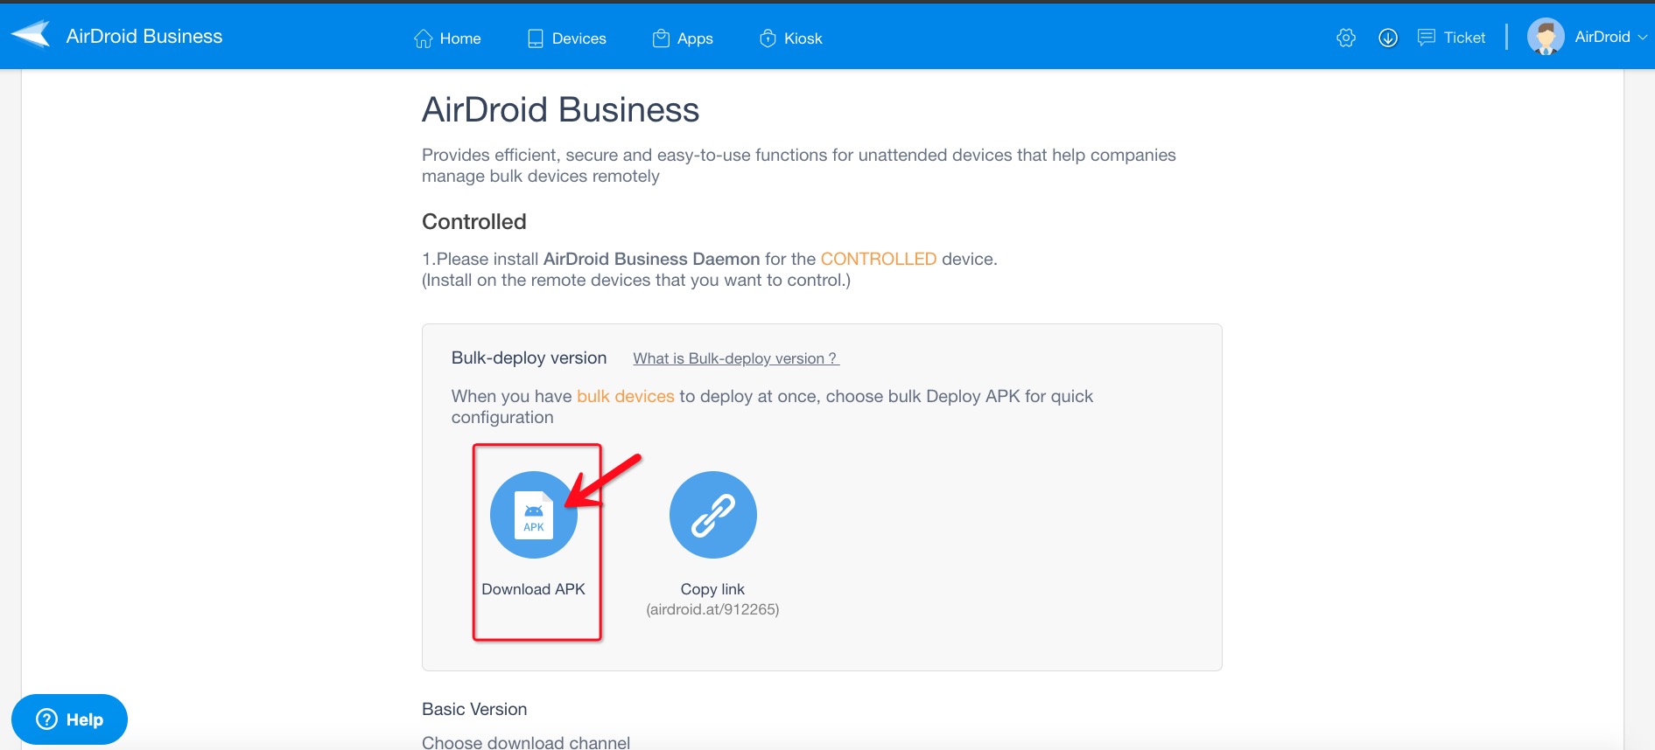This screenshot has height=750, width=1655.
Task: Click the download circle icon in header
Action: [x=1388, y=38]
